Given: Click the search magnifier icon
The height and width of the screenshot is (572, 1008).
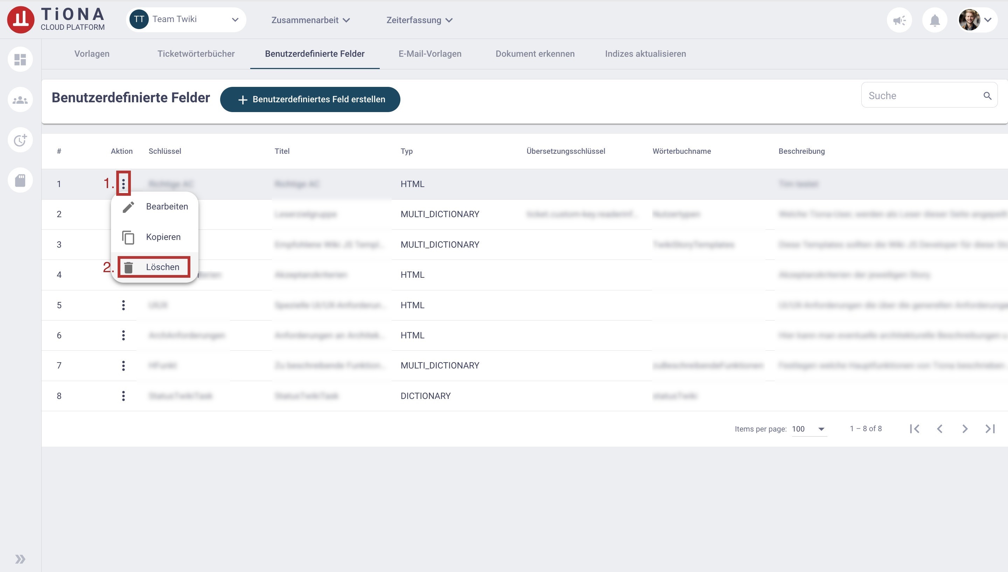Looking at the screenshot, I should (x=987, y=96).
